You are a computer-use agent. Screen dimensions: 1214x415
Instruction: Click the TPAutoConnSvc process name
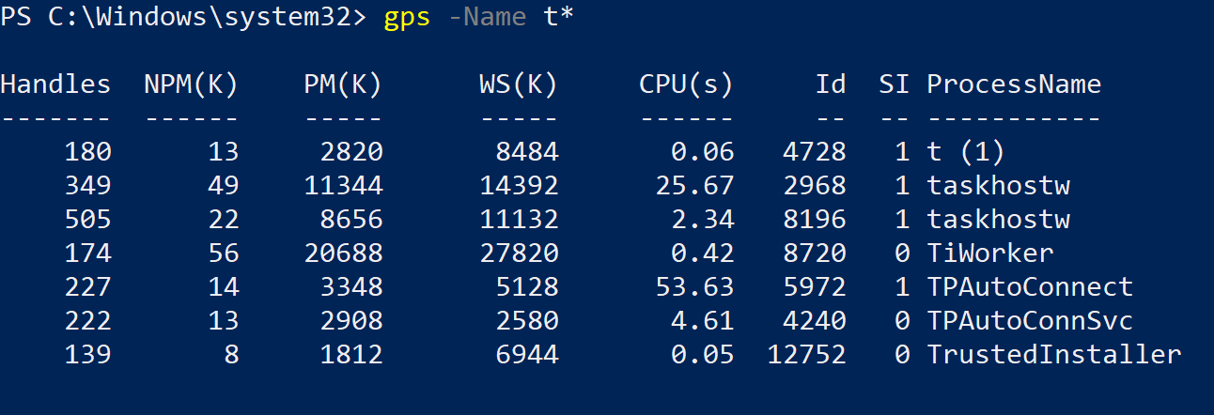1030,321
